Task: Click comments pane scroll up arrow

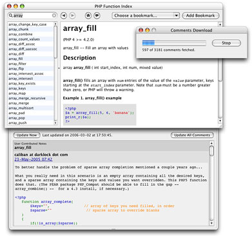Action: pos(211,143)
